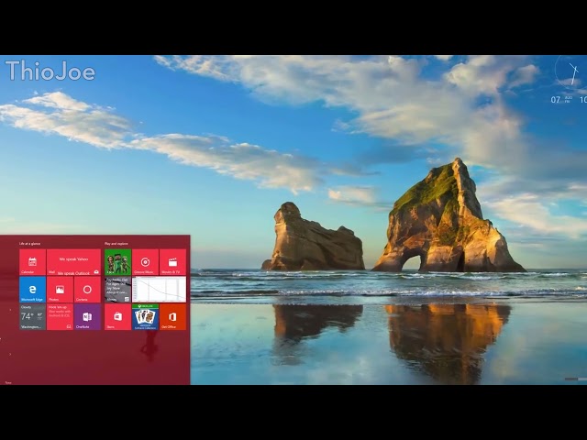The width and height of the screenshot is (587, 440).
Task: Open the Calendar tile
Action: (x=33, y=262)
